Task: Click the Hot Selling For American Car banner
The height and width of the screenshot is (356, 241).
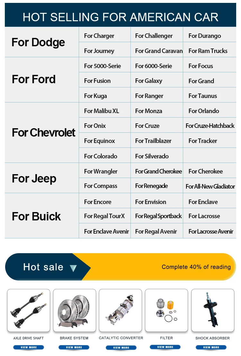Action: point(121,17)
